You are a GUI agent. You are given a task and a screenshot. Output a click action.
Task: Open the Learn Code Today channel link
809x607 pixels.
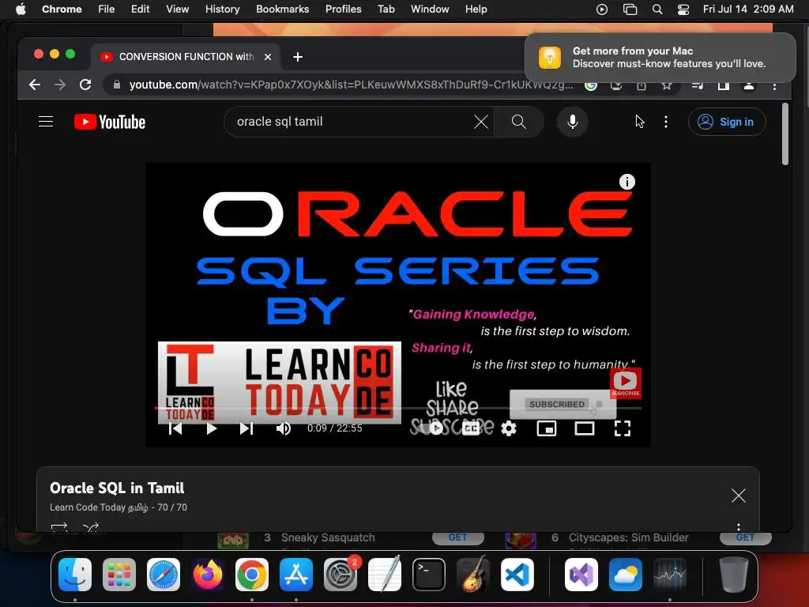click(99, 507)
